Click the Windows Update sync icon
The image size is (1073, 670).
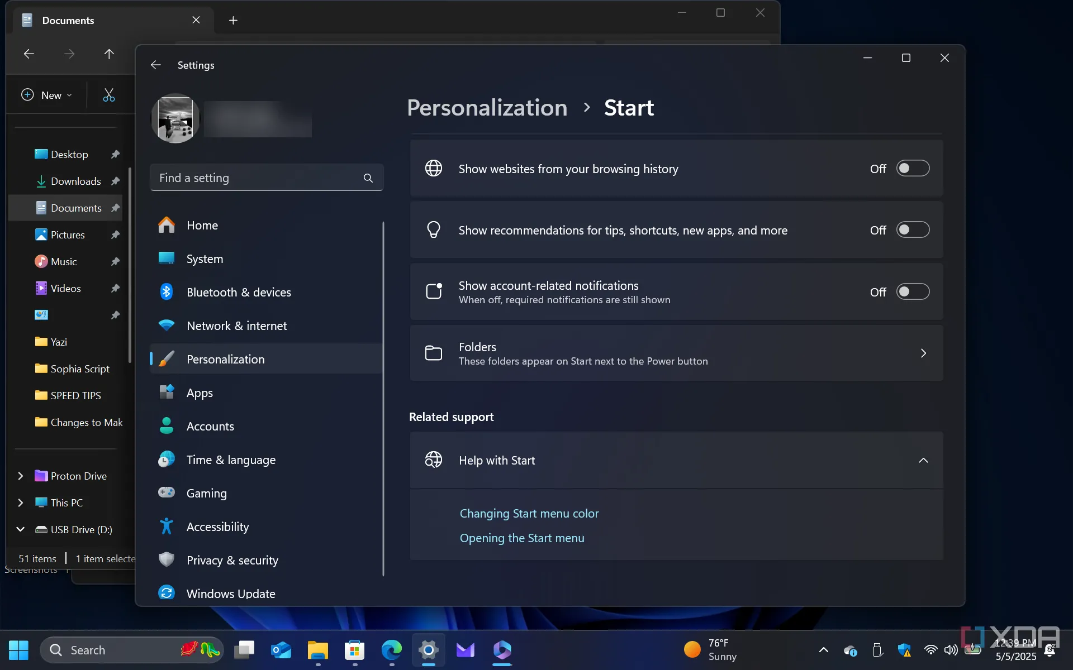(167, 593)
